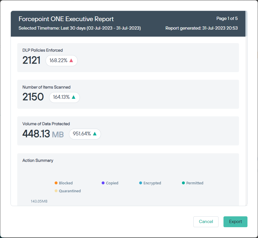Click the DLP Policies Enforced heading

coord(42,50)
